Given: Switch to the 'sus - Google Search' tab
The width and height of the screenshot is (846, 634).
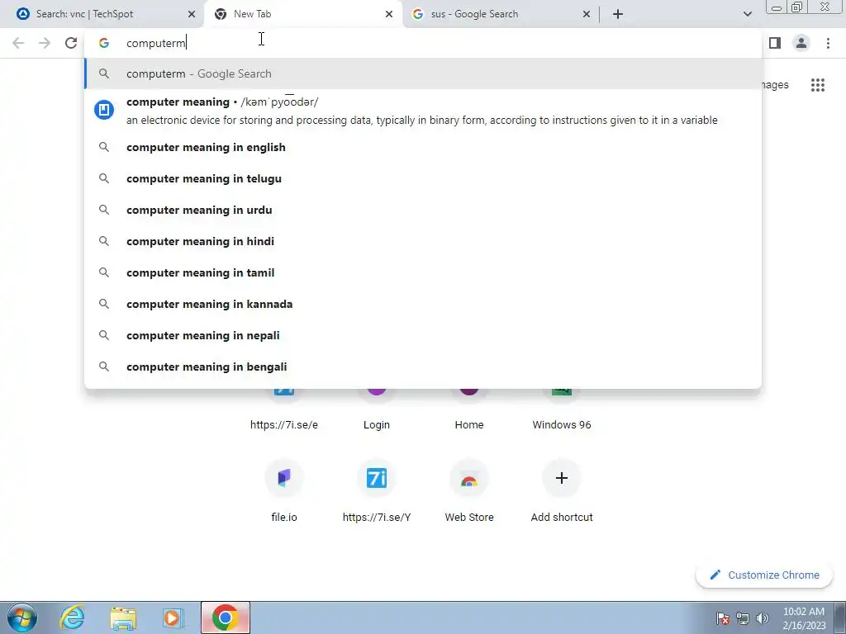Looking at the screenshot, I should point(500,15).
